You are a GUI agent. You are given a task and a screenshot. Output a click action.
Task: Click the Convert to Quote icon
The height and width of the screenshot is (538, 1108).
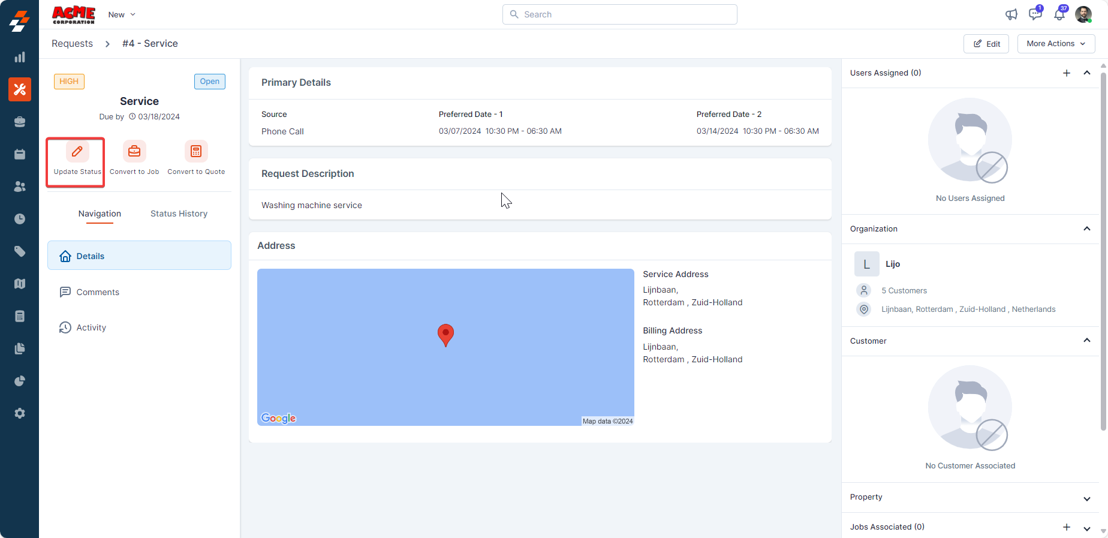tap(196, 152)
